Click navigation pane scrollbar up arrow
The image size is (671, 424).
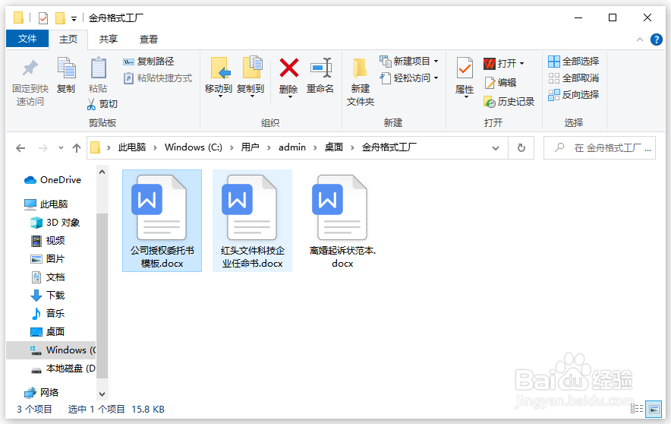(102, 172)
